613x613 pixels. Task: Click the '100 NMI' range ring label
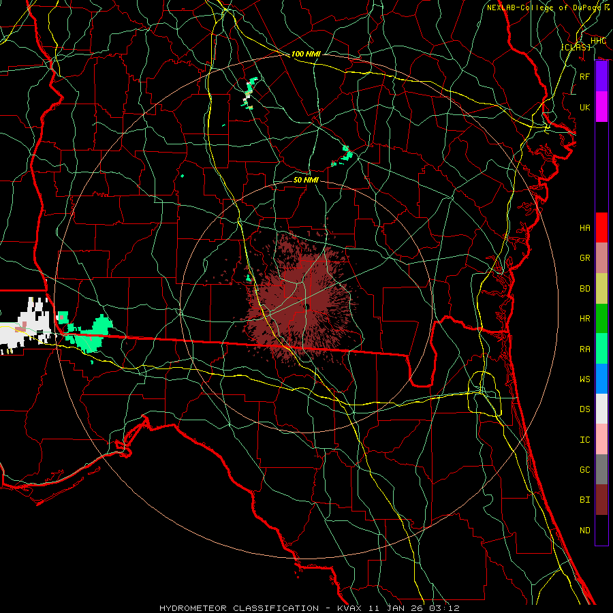[306, 54]
